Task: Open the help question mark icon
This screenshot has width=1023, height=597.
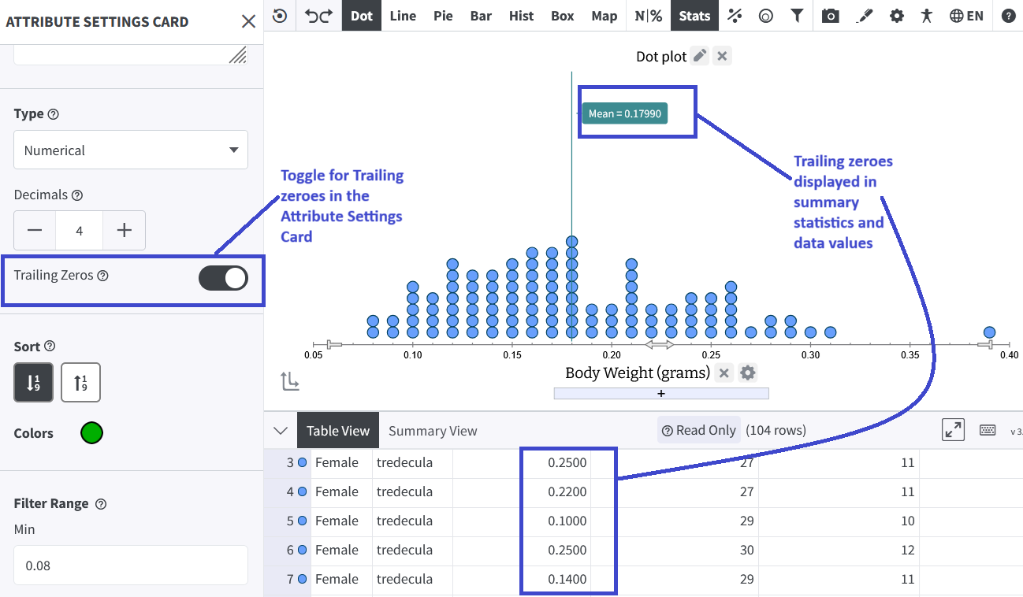Action: 1008,16
